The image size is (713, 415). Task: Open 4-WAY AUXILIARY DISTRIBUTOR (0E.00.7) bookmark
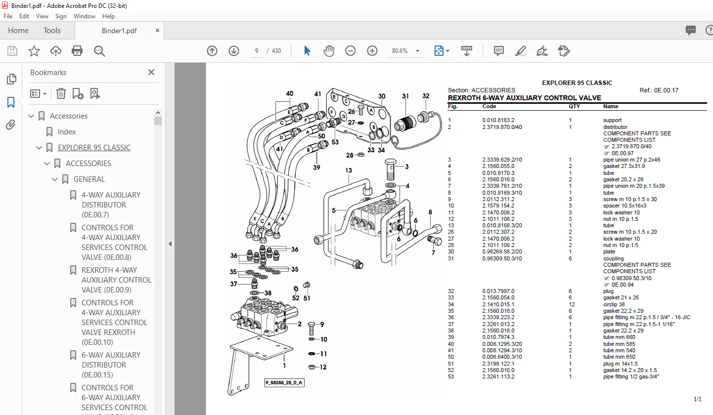coord(111,205)
